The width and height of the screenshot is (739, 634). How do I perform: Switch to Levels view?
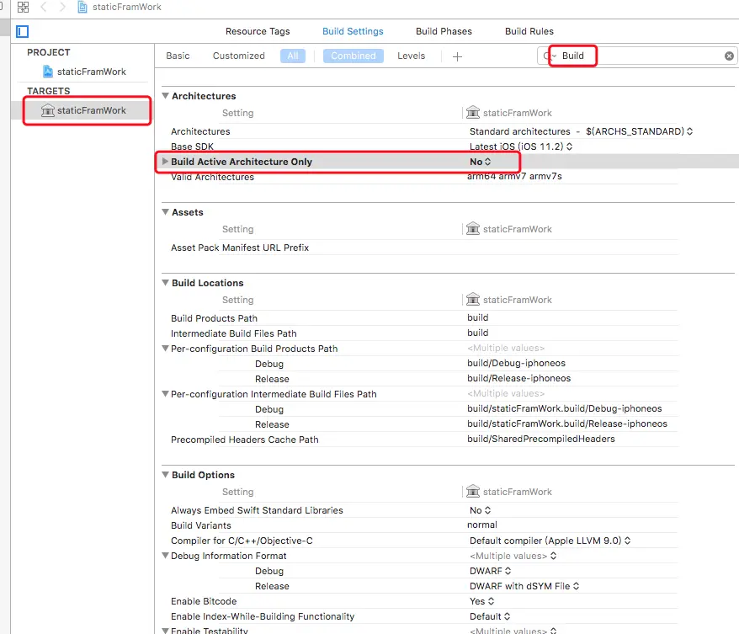[x=411, y=56]
